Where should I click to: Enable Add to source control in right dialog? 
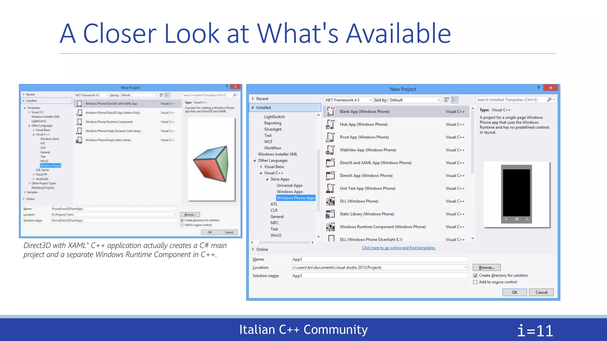tap(475, 282)
